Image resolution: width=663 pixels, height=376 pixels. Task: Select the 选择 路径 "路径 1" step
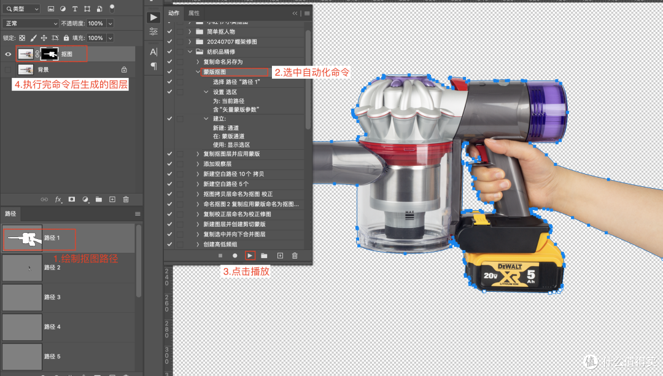pos(236,82)
